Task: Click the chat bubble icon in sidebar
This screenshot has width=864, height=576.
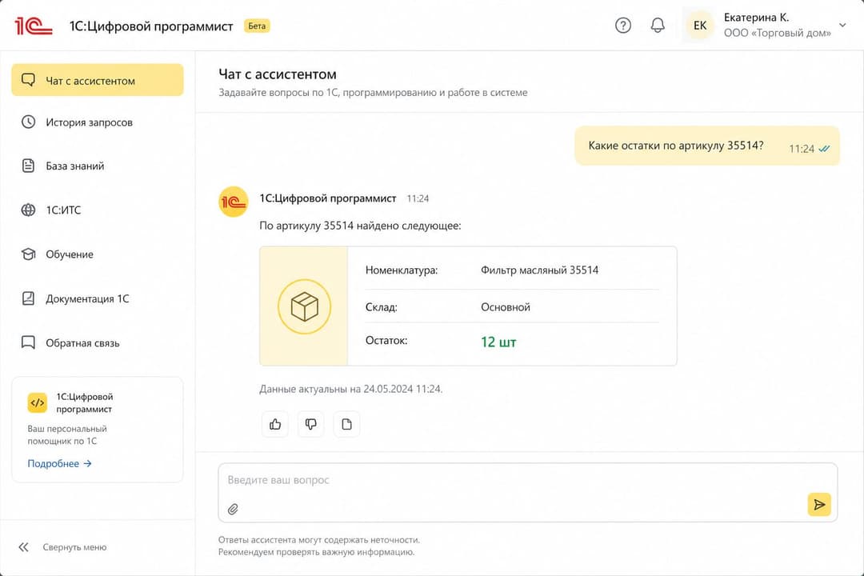Action: point(28,80)
